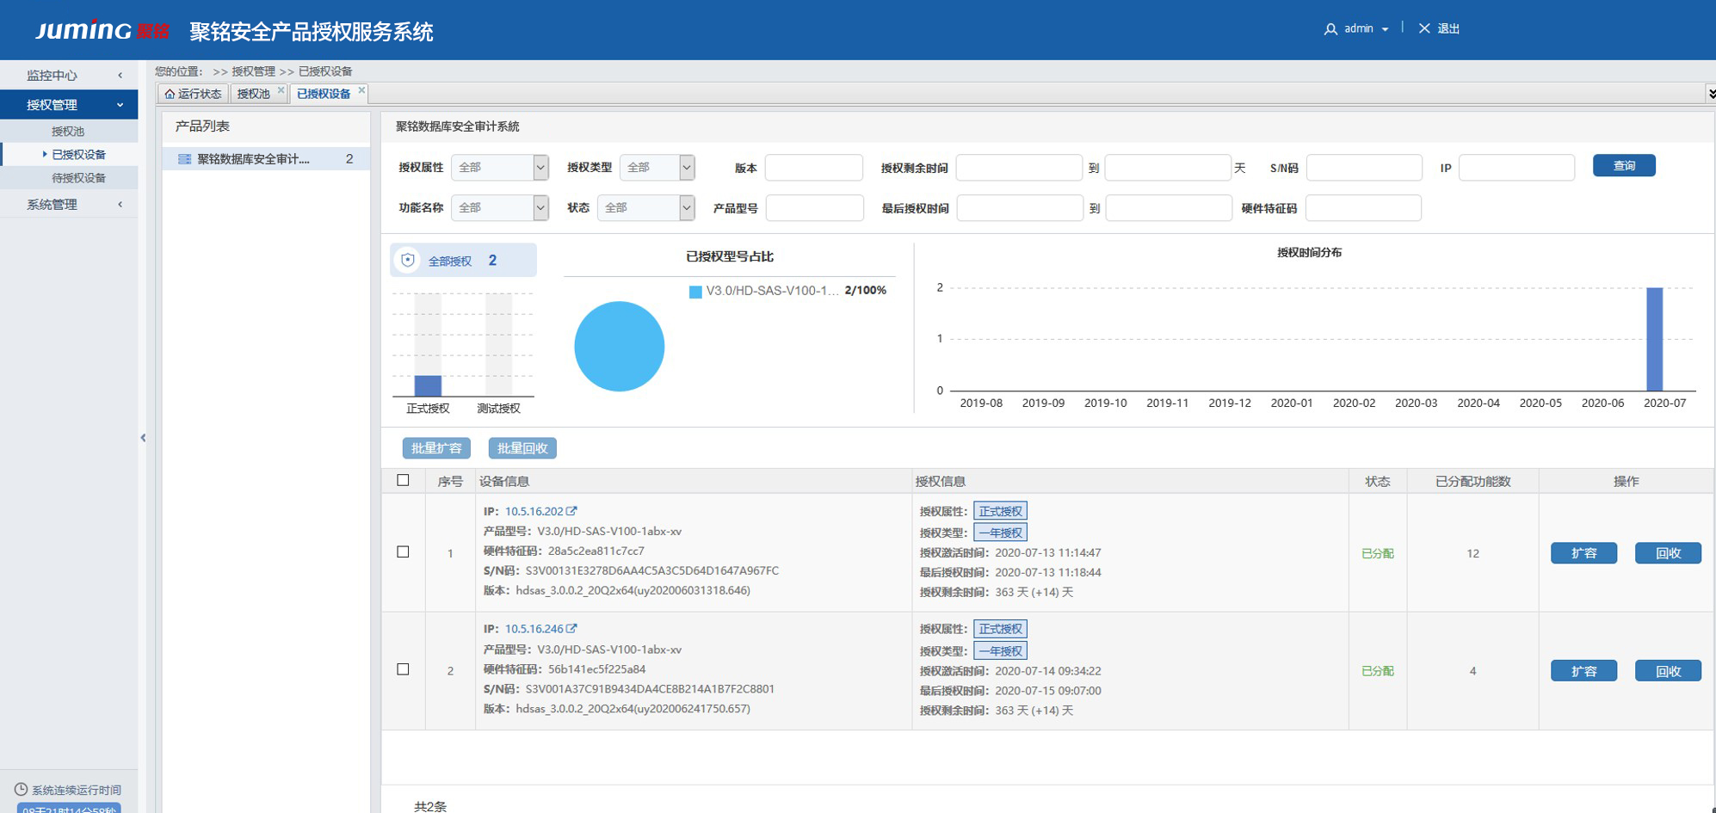
Task: Focus the 硬件特征码 input field
Action: (1363, 207)
